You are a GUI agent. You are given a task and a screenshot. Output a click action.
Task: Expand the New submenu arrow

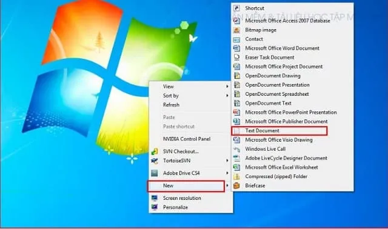[x=227, y=186]
